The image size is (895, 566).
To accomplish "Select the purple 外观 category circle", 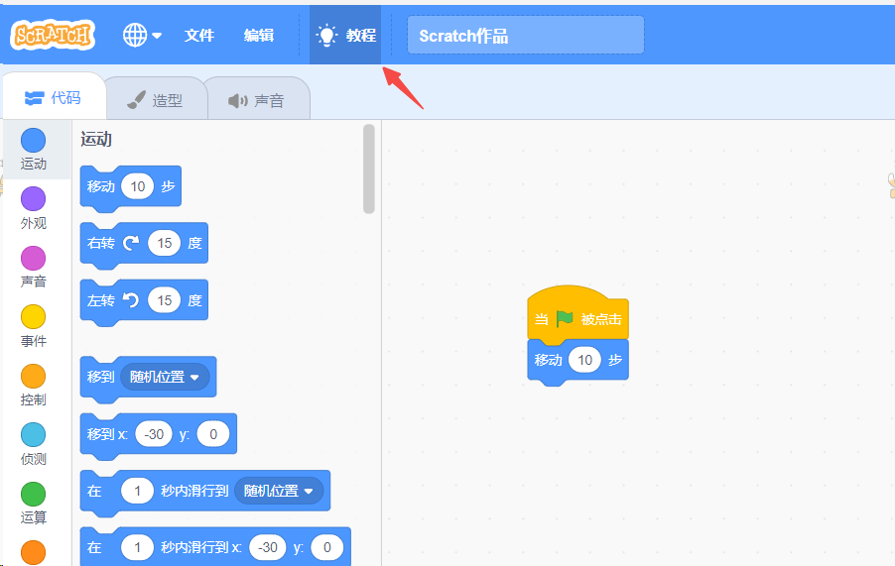I will (x=33, y=199).
